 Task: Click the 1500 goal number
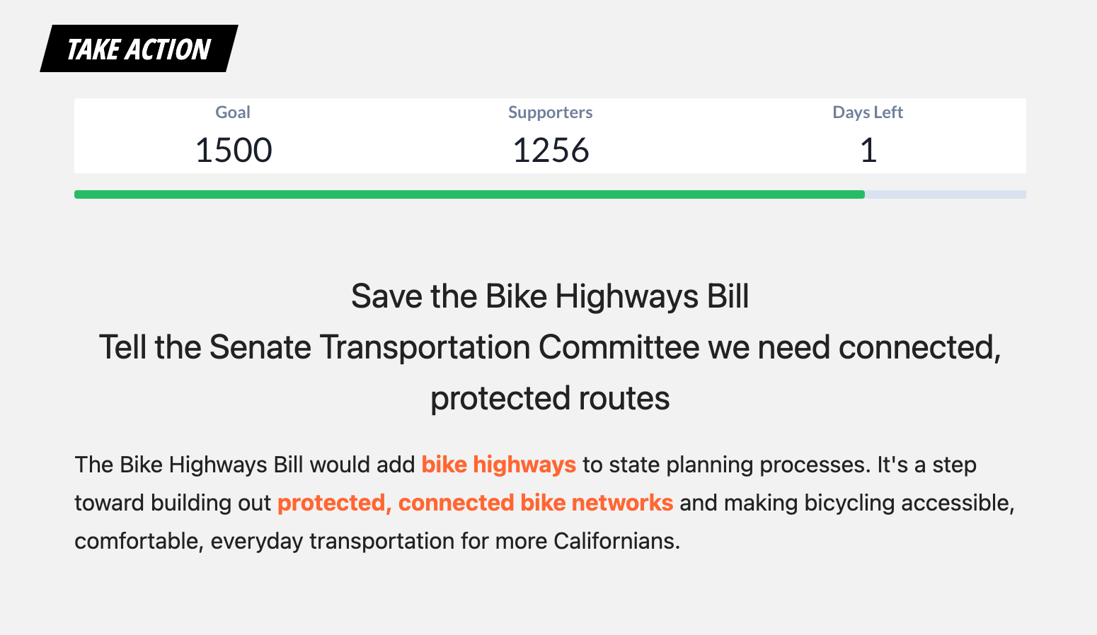click(x=233, y=151)
